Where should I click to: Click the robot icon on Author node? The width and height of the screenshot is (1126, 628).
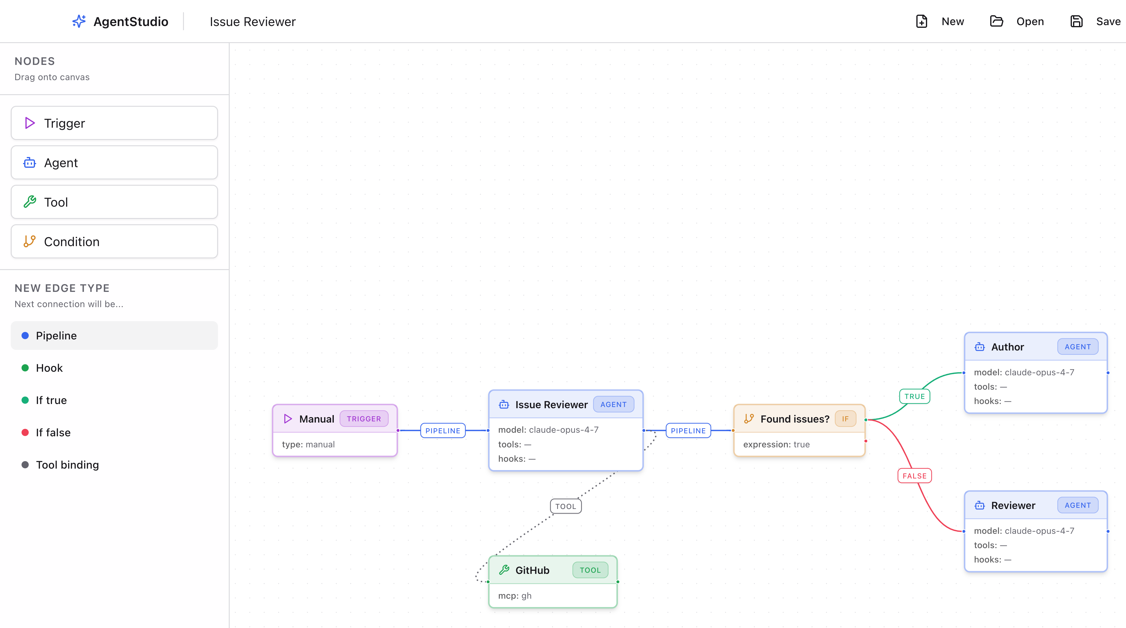(980, 347)
